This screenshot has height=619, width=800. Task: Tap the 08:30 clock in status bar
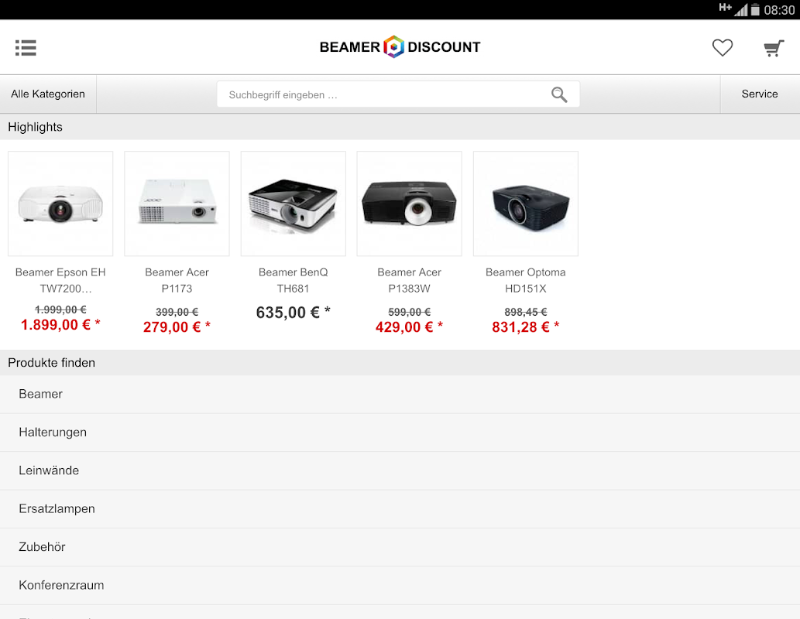[x=779, y=10]
